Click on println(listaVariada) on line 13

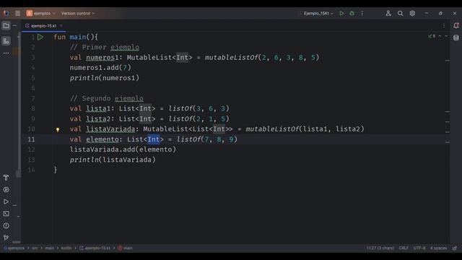113,160
